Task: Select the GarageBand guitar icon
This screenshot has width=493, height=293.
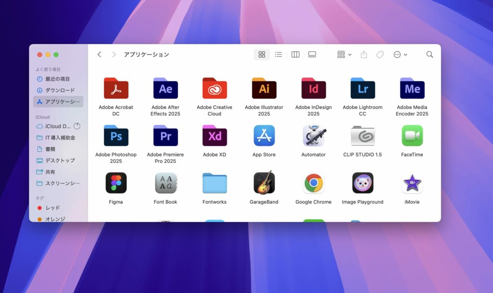Action: (x=264, y=183)
